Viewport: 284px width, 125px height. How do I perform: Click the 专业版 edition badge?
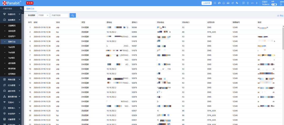coord(30,3)
